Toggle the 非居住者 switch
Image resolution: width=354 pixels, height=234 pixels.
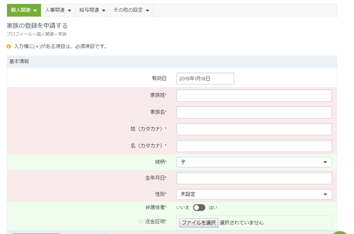199,208
